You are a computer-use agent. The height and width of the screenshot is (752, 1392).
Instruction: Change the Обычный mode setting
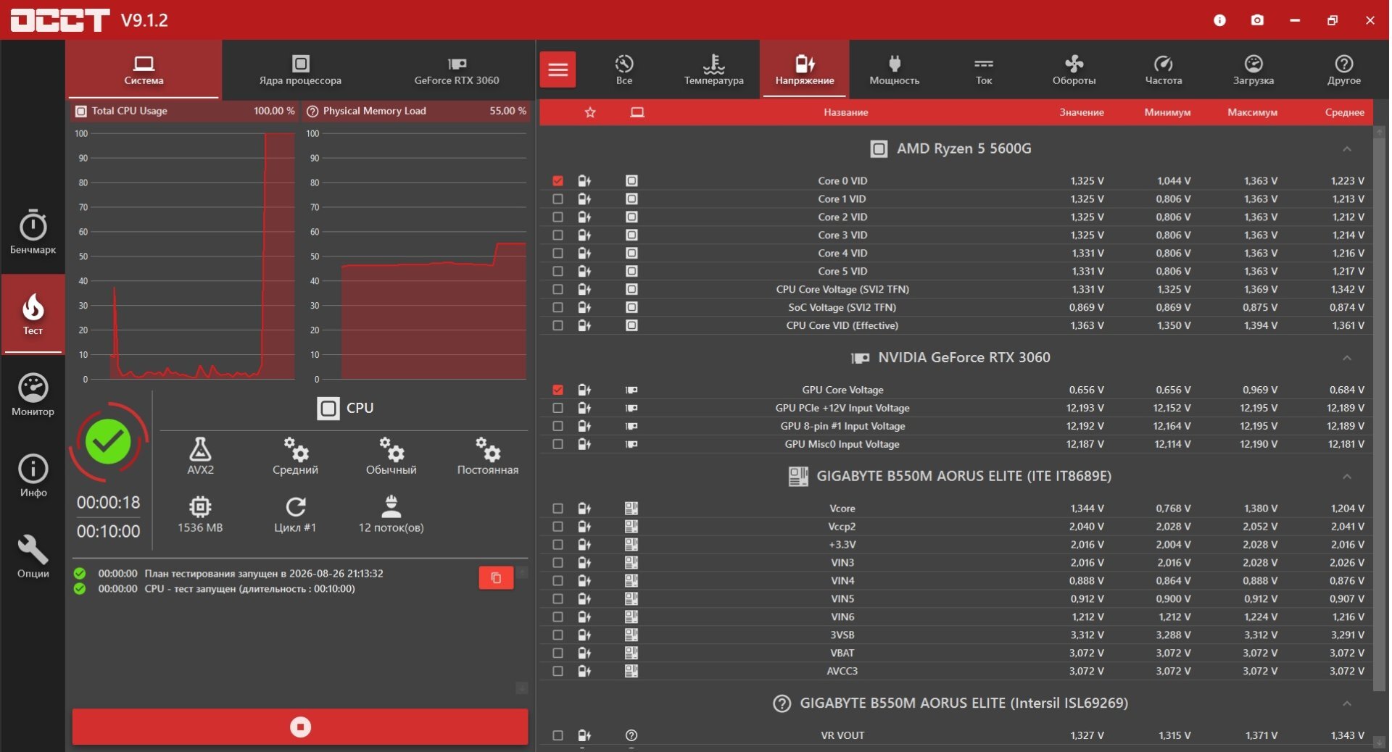[x=391, y=456]
